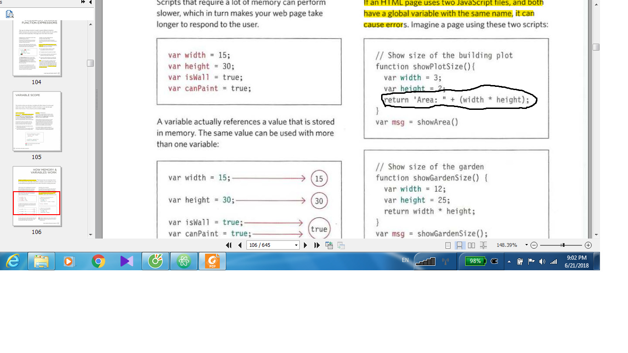The height and width of the screenshot is (353, 628).
Task: Switch to single page view mode
Action: pos(448,245)
